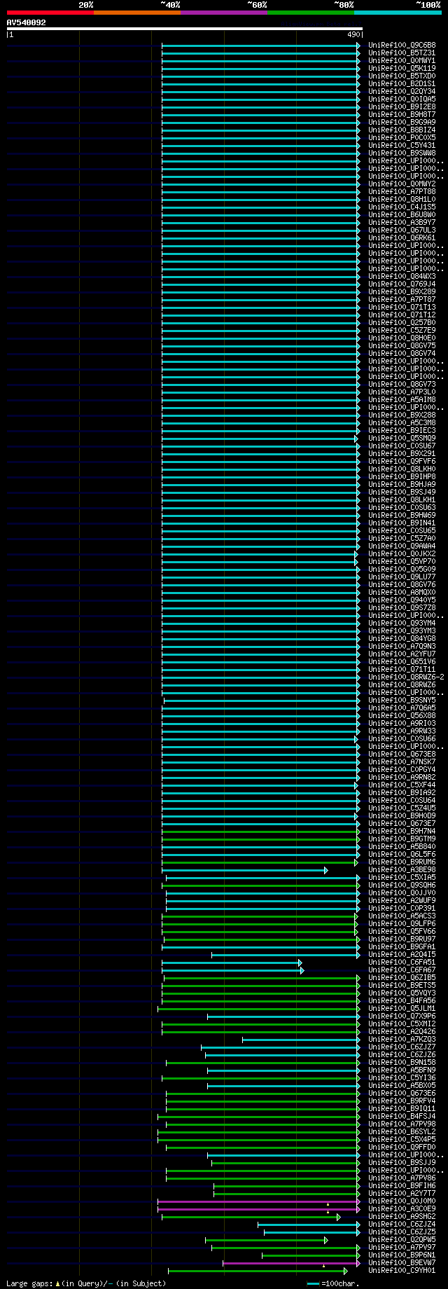Open hit UniRef100_Q9C6B8
Screen dimensions: 448x1289
point(402,45)
